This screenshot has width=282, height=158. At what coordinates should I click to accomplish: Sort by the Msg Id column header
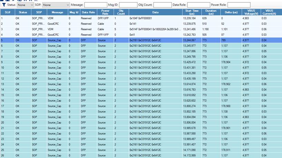74,12
